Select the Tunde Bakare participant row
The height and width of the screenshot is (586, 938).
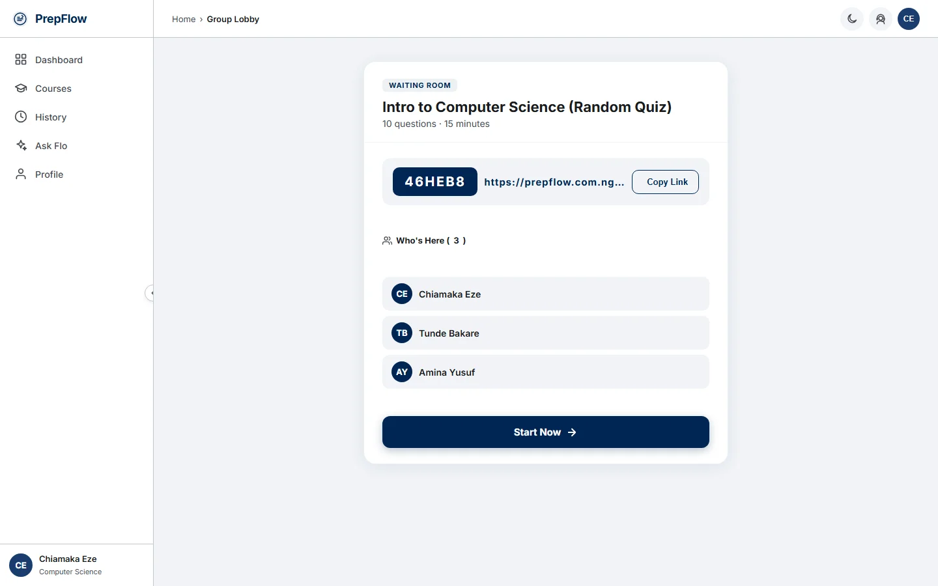pyautogui.click(x=546, y=333)
